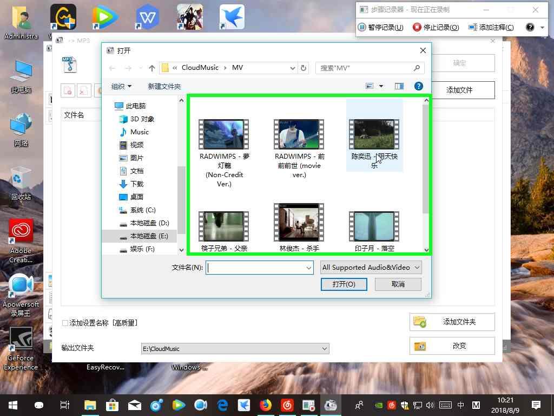Click 新建文件夹 to create a folder
This screenshot has width=554, height=416.
click(164, 86)
